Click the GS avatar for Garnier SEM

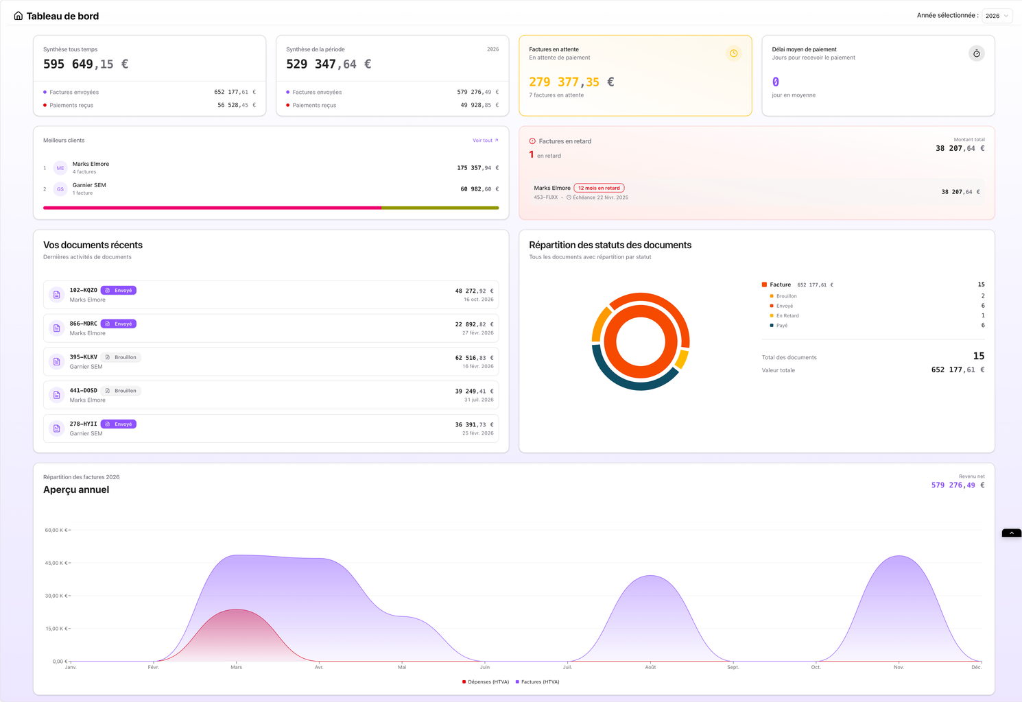click(60, 189)
